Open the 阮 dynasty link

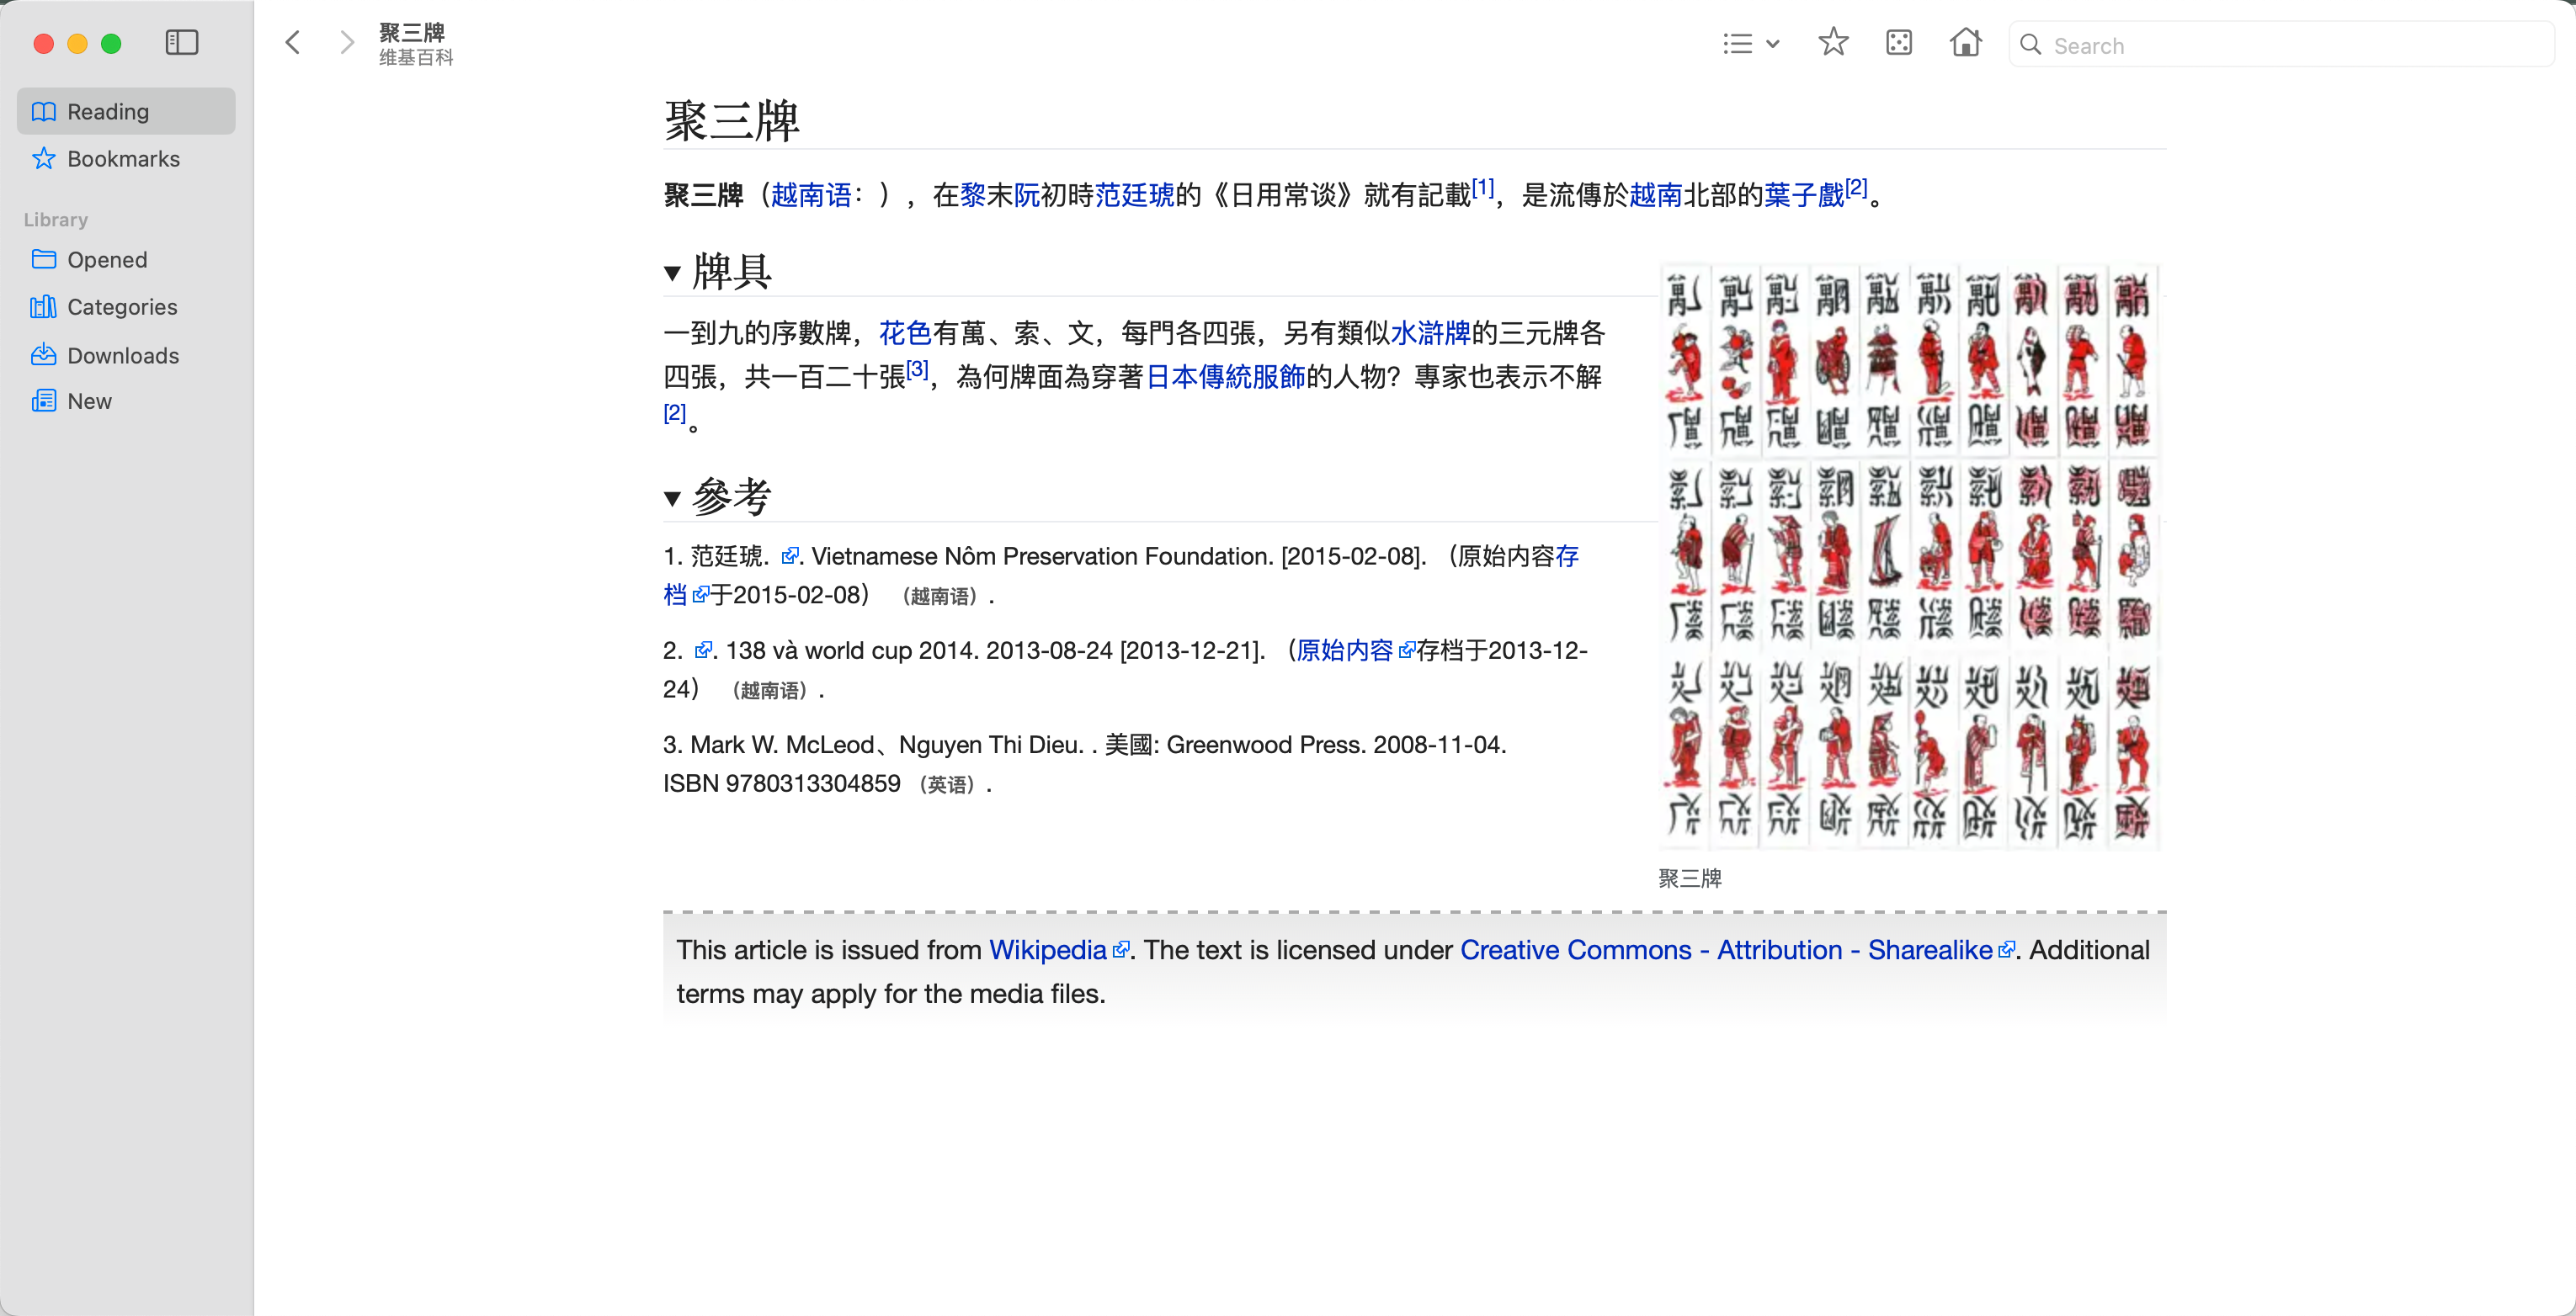click(1026, 195)
